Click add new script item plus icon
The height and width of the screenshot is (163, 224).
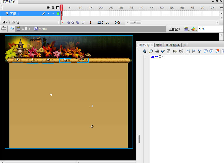tap(145, 51)
